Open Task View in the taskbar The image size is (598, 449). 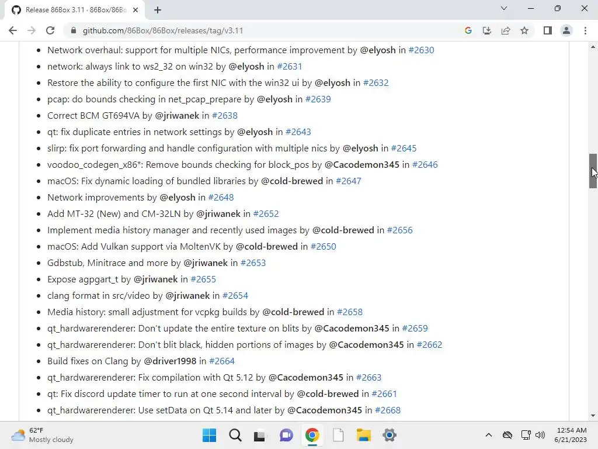tap(260, 435)
